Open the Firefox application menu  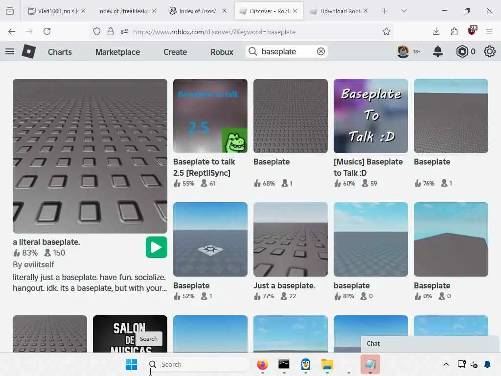click(x=489, y=31)
